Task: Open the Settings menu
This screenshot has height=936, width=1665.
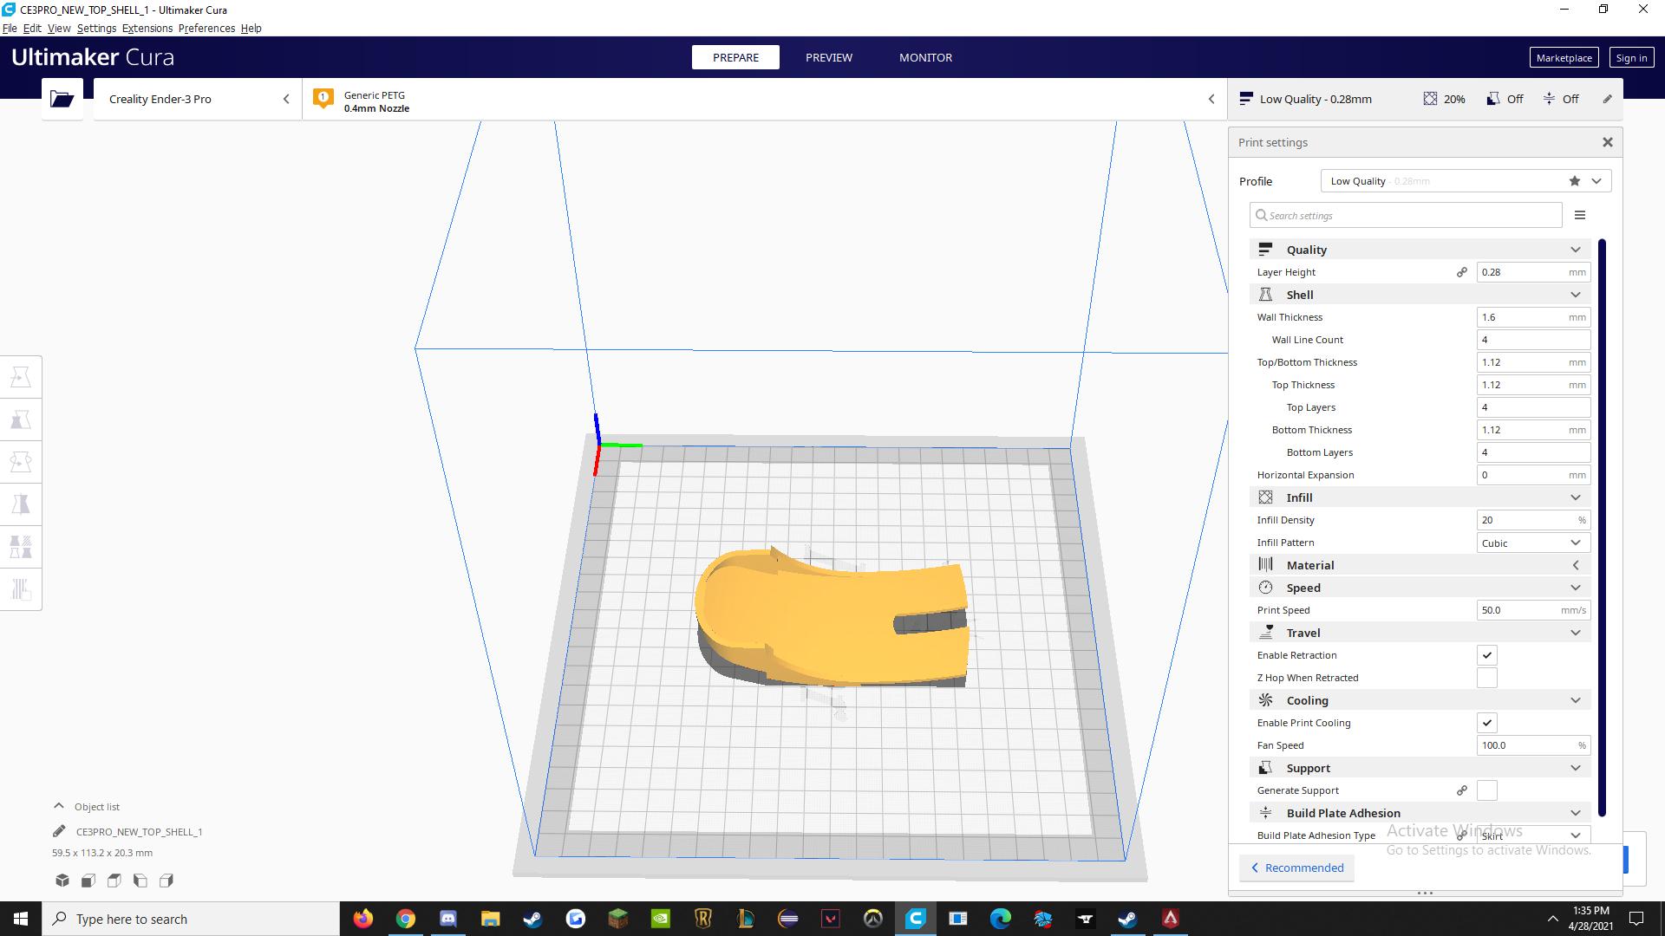Action: click(96, 28)
